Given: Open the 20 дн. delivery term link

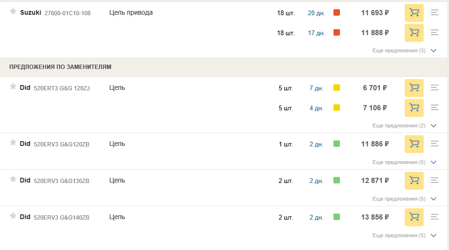Looking at the screenshot, I should 317,13.
